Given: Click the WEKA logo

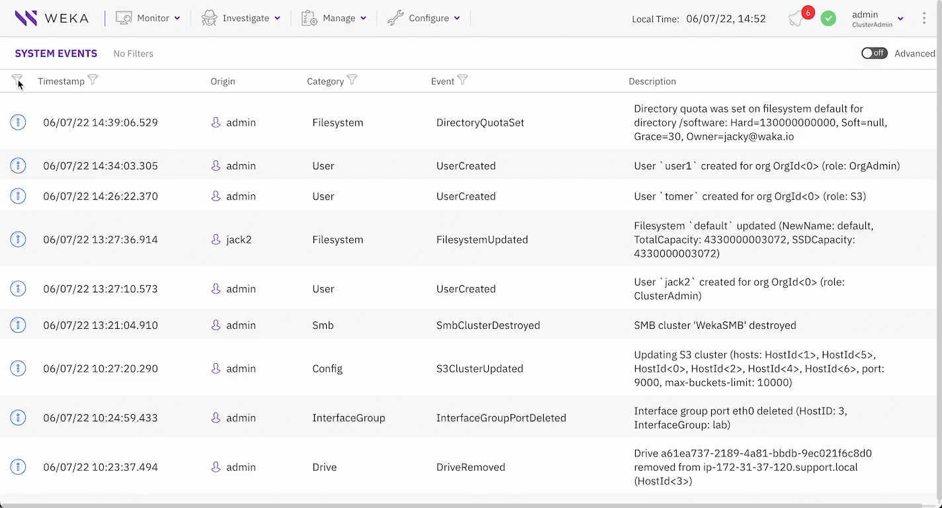Looking at the screenshot, I should pos(52,18).
